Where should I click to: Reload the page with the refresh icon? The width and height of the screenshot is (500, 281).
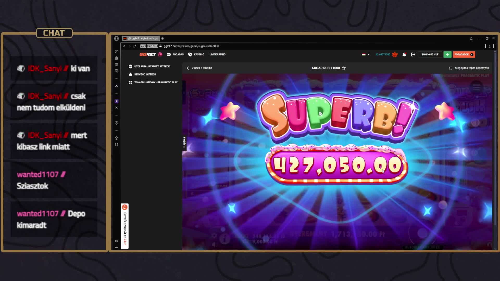pyautogui.click(x=135, y=46)
